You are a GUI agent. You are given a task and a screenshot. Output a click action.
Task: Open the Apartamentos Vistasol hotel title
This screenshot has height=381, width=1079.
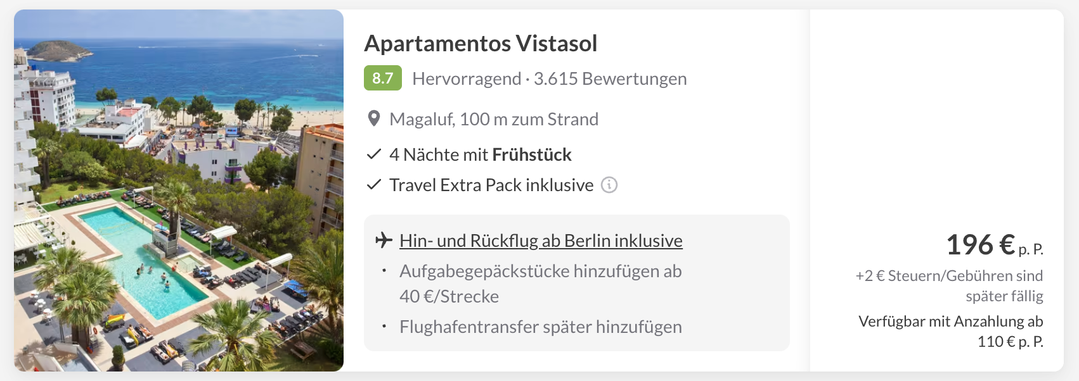coord(481,44)
